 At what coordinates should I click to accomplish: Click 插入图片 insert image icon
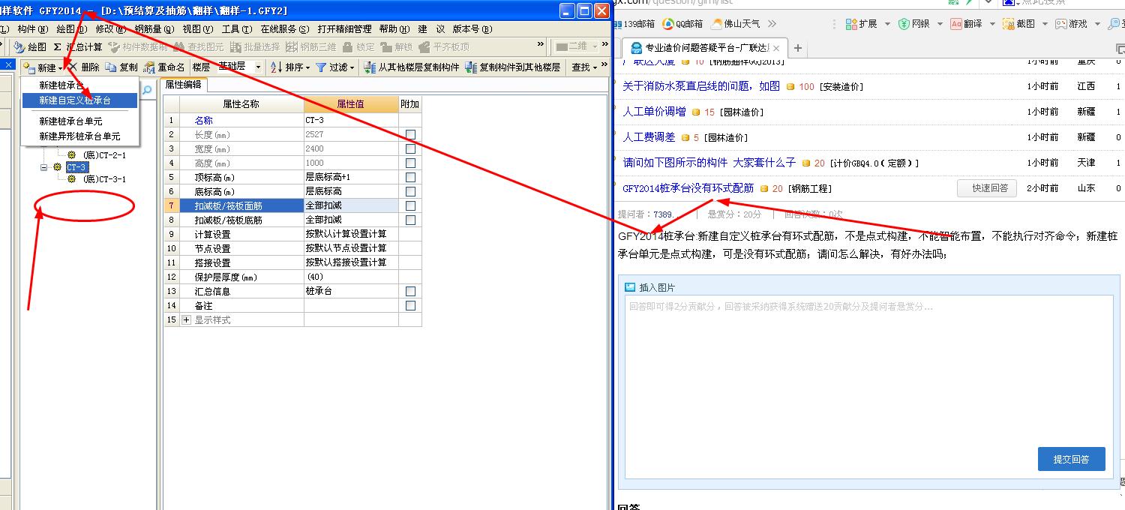click(x=630, y=287)
